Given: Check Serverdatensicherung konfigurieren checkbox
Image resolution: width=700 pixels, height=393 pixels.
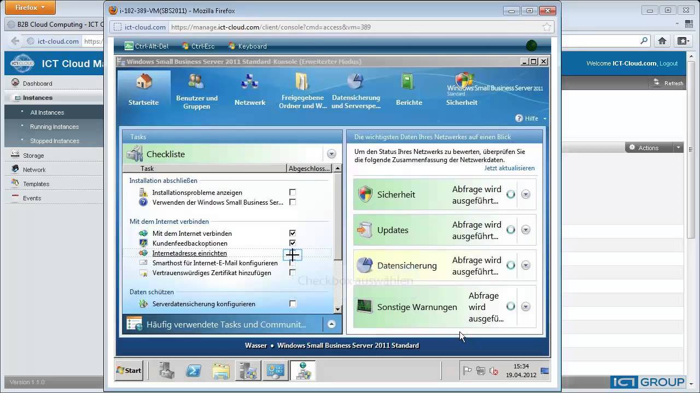Looking at the screenshot, I should [x=293, y=303].
